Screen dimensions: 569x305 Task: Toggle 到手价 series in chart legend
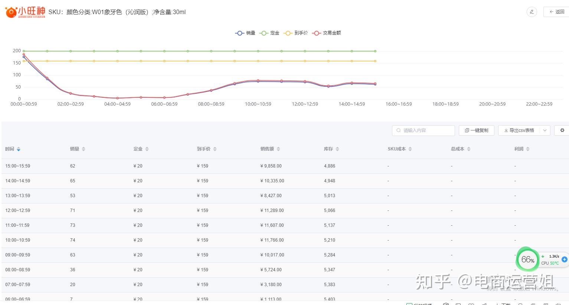tap(296, 33)
